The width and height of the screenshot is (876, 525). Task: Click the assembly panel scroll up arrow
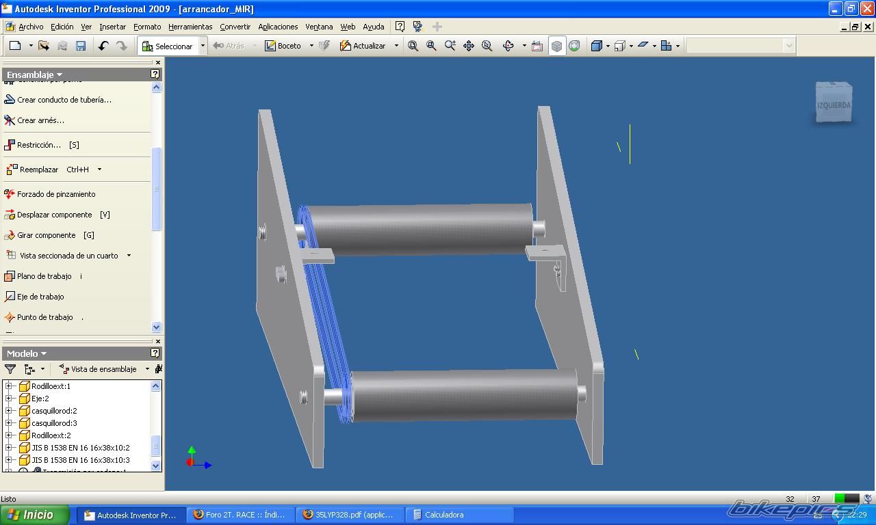156,87
